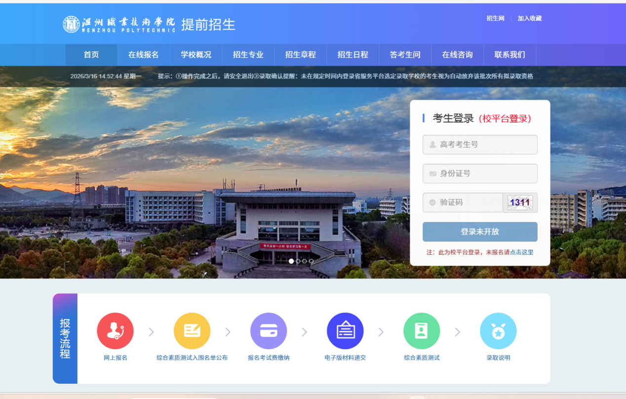The height and width of the screenshot is (399, 626).
Task: Open the 综合素质测试 green icon
Action: point(422,331)
